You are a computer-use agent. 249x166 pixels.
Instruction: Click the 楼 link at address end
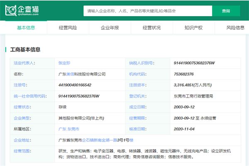[131, 140]
